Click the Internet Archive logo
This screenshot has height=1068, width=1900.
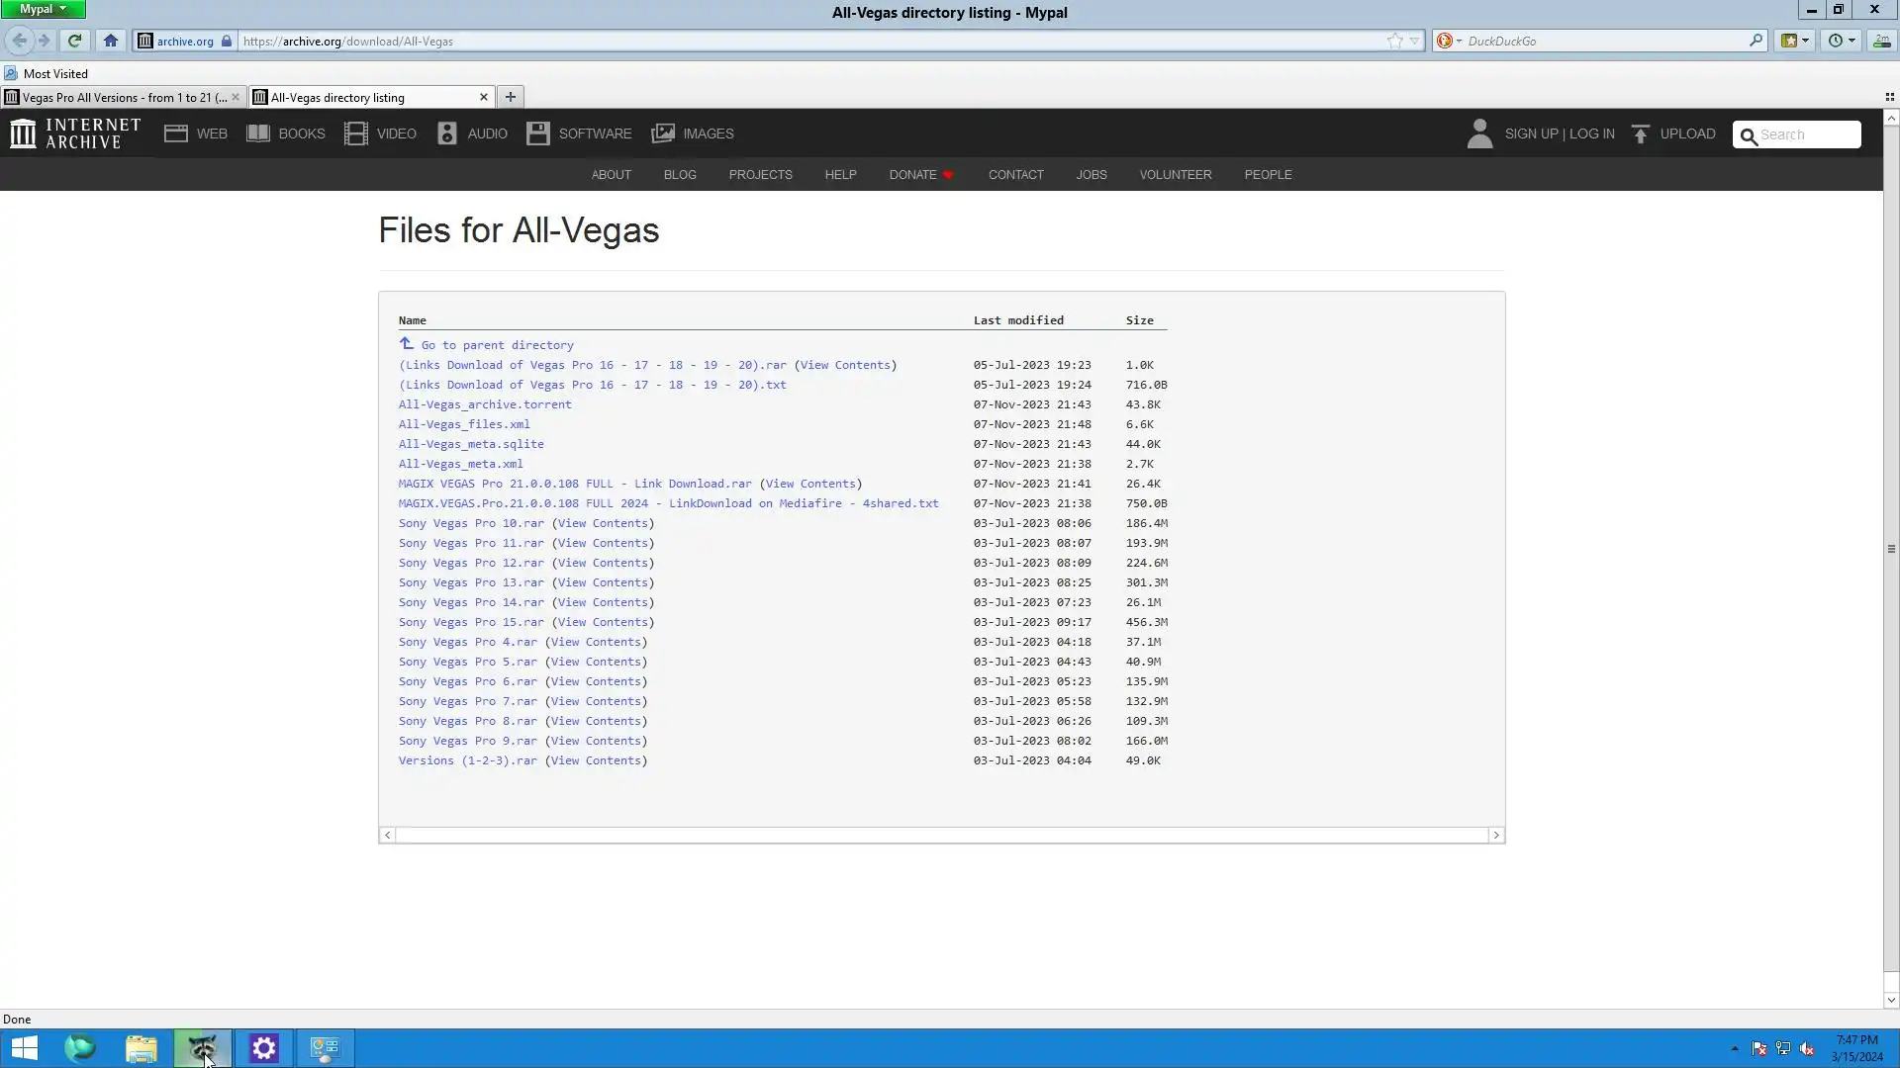pos(75,133)
